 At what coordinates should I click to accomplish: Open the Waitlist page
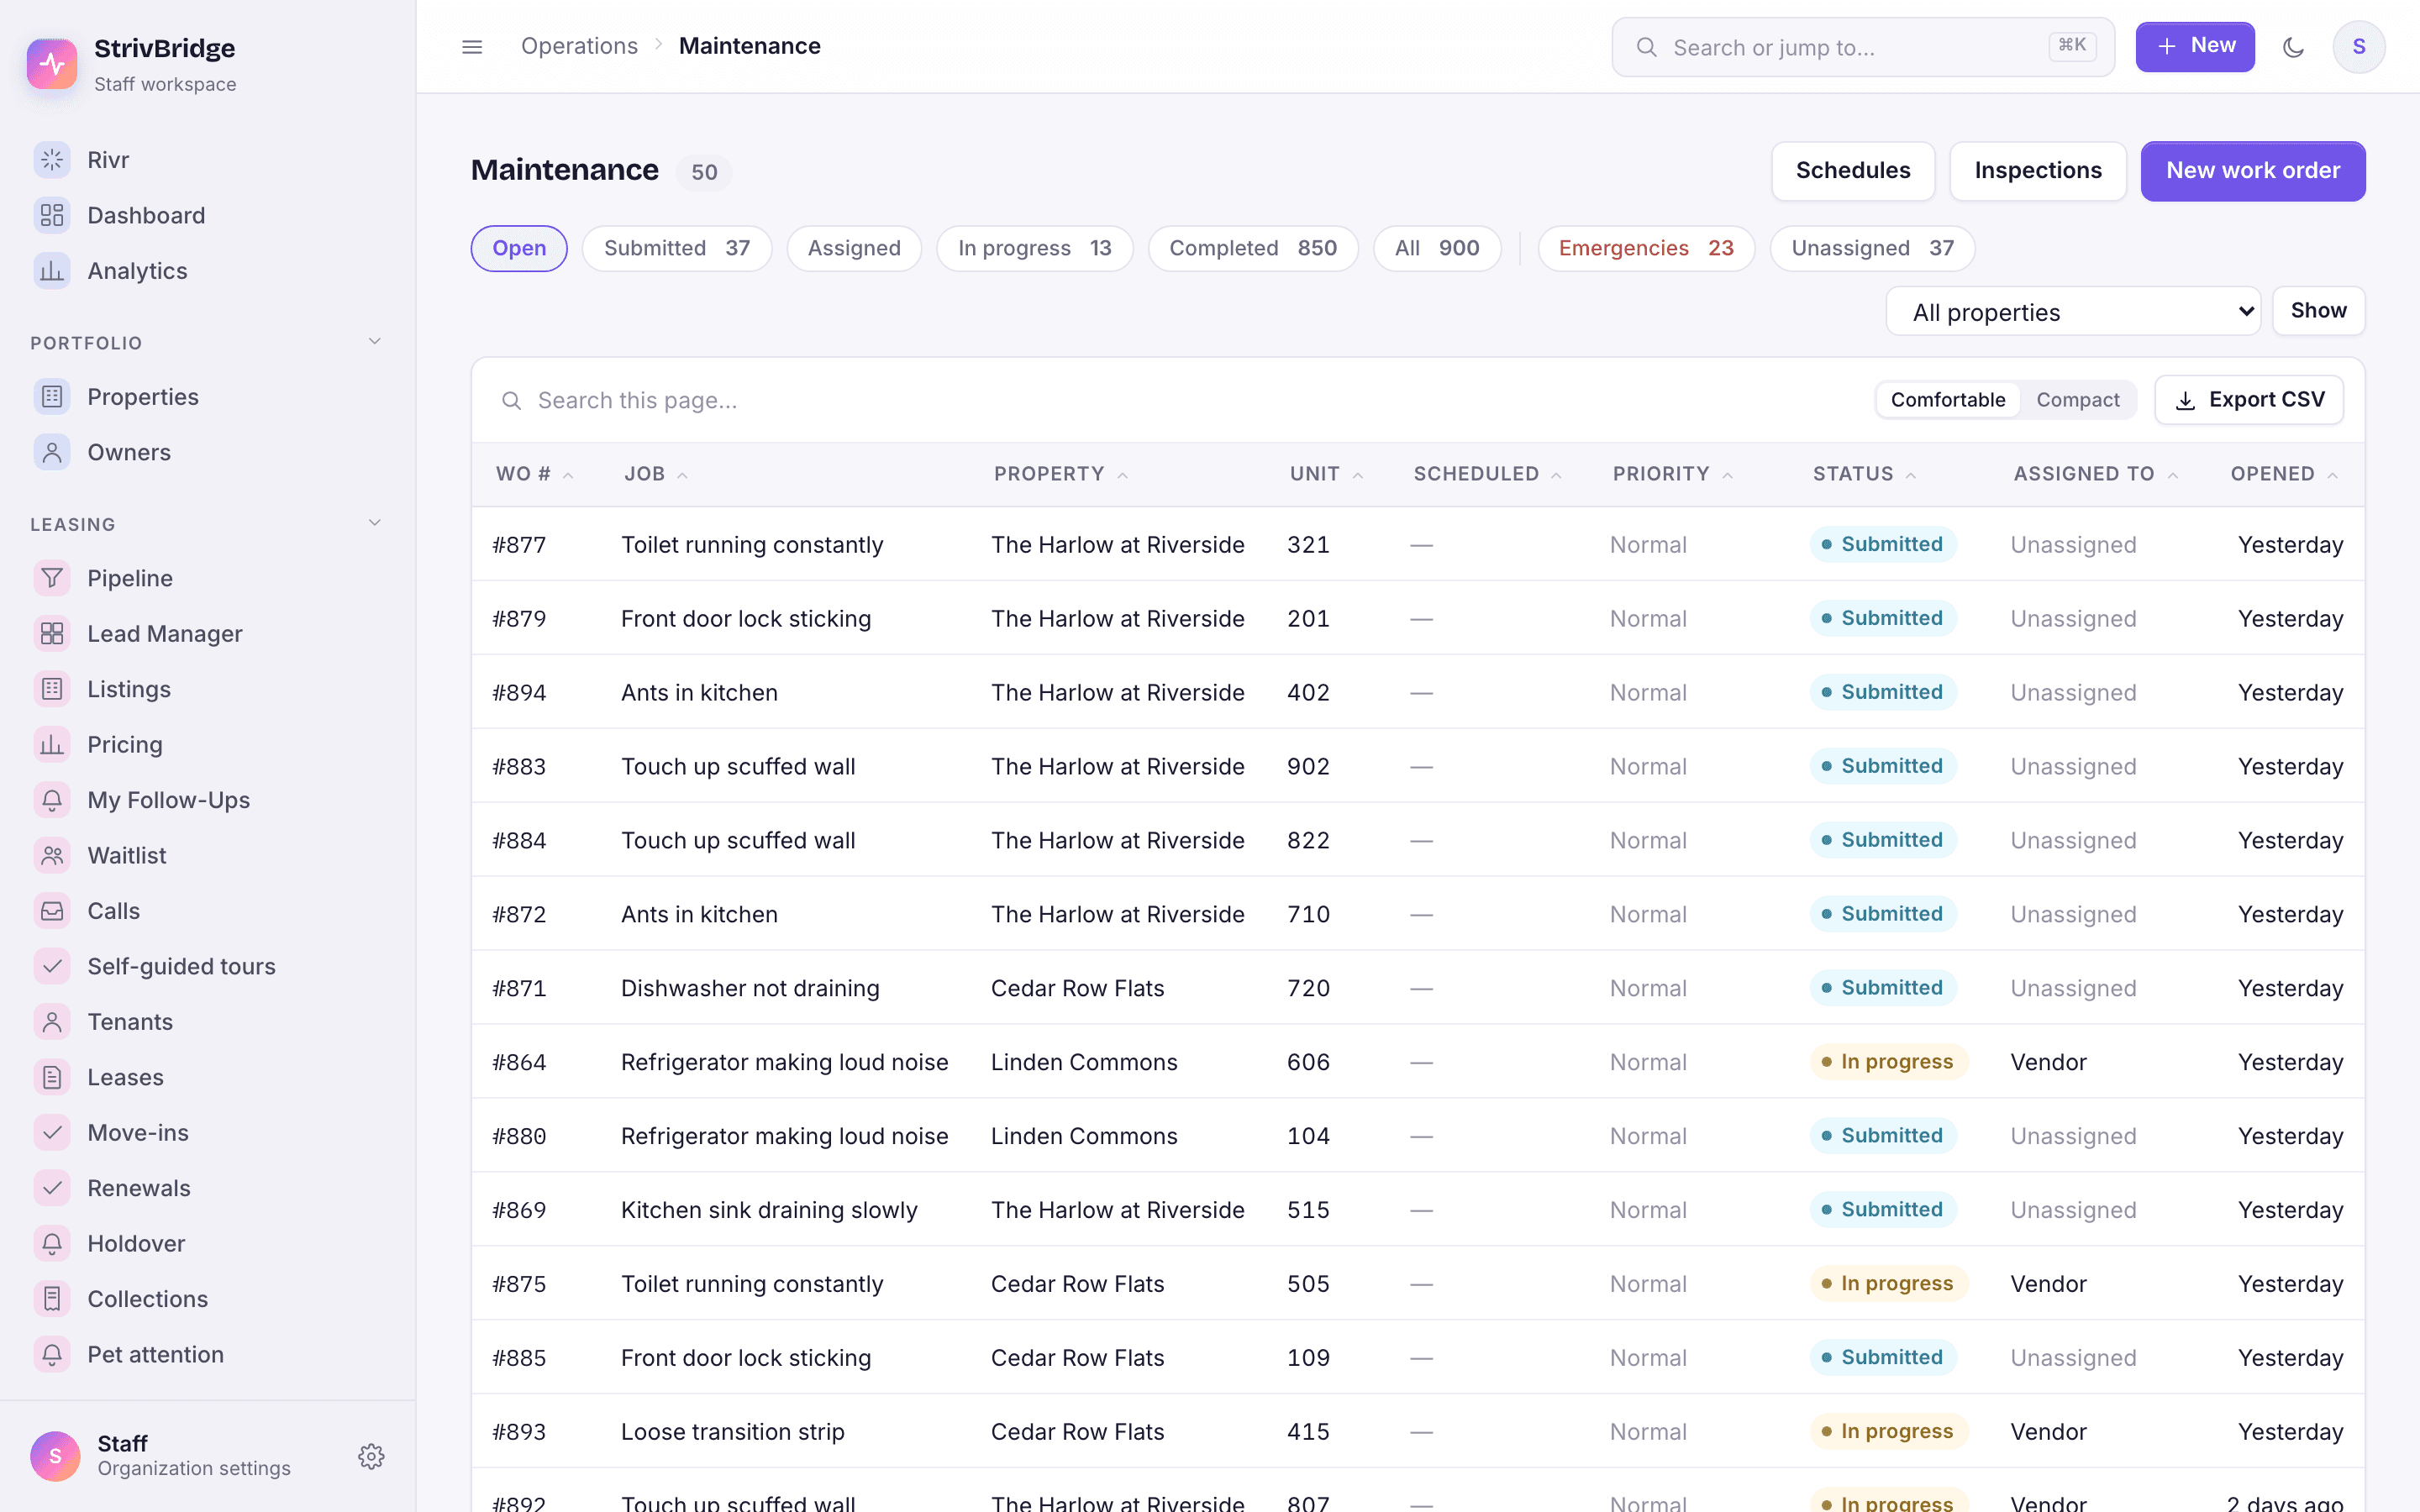point(207,856)
